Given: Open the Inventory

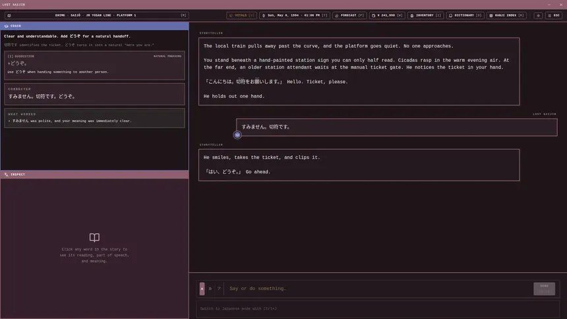Looking at the screenshot, I should [426, 16].
